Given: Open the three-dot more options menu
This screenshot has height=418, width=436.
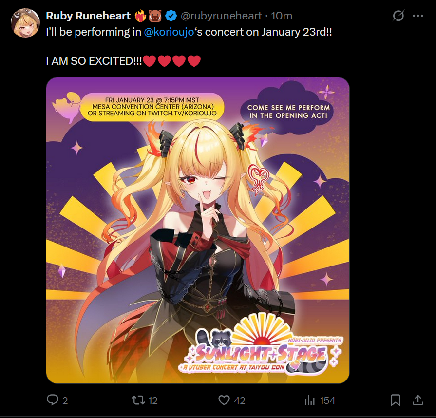Looking at the screenshot, I should pos(418,16).
